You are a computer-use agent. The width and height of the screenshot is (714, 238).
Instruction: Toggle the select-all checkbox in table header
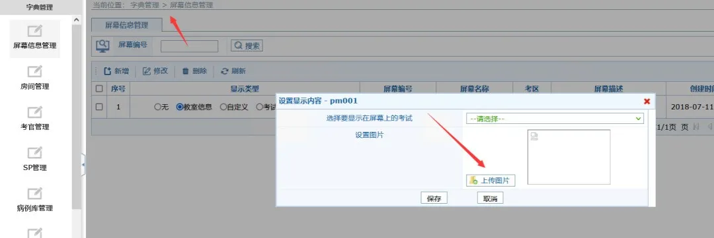click(x=99, y=89)
